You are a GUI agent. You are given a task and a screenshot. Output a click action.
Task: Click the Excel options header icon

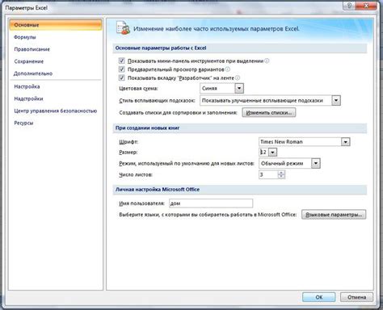coord(123,28)
